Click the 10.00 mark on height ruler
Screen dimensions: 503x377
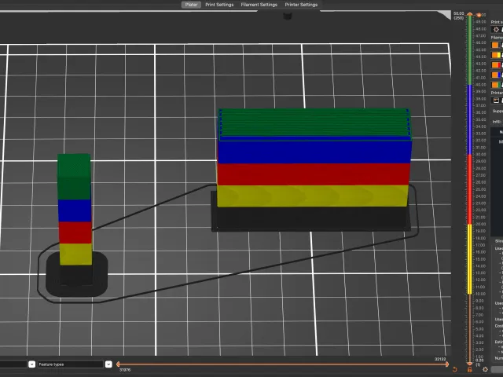coord(481,294)
